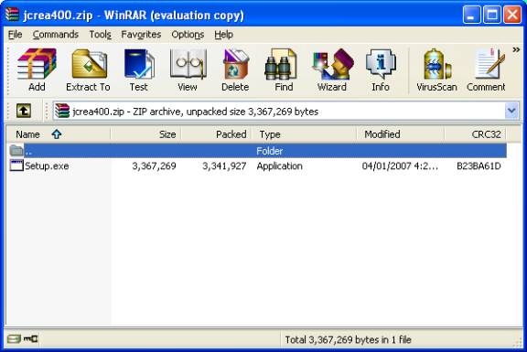The width and height of the screenshot is (527, 352).
Task: Maximize the WinRAR window
Action: (x=492, y=15)
